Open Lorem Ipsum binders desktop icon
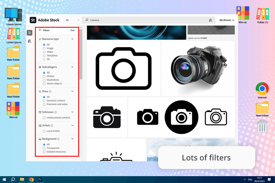 point(14,36)
